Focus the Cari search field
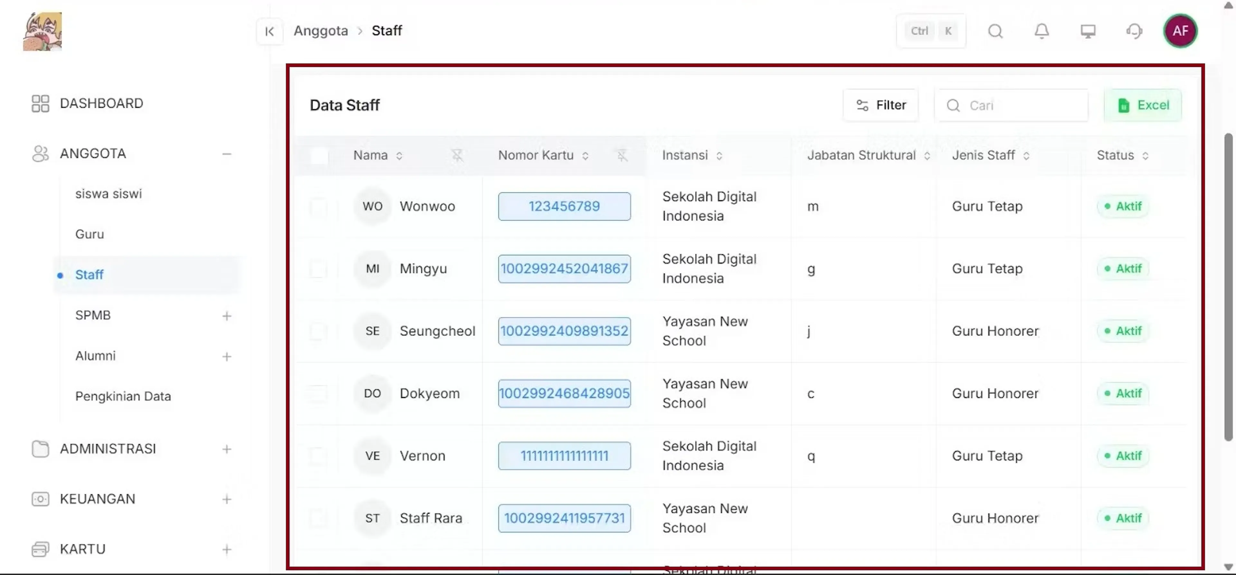Viewport: 1236px width, 575px height. pos(1011,105)
